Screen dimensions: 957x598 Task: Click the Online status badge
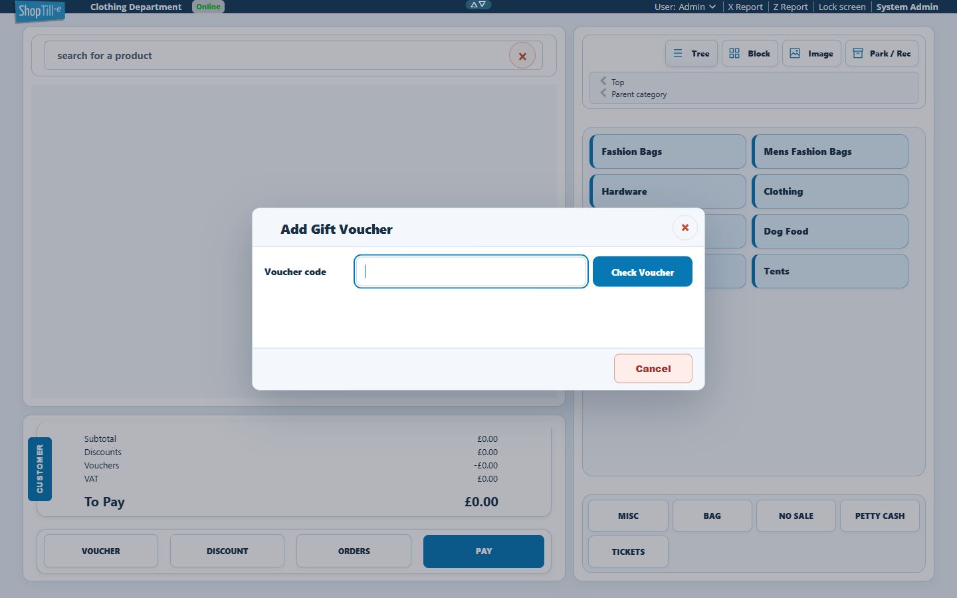(x=208, y=7)
